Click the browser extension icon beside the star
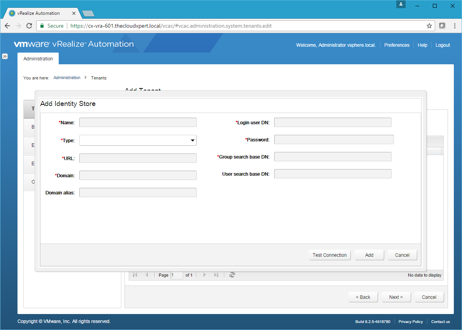 [x=442, y=26]
